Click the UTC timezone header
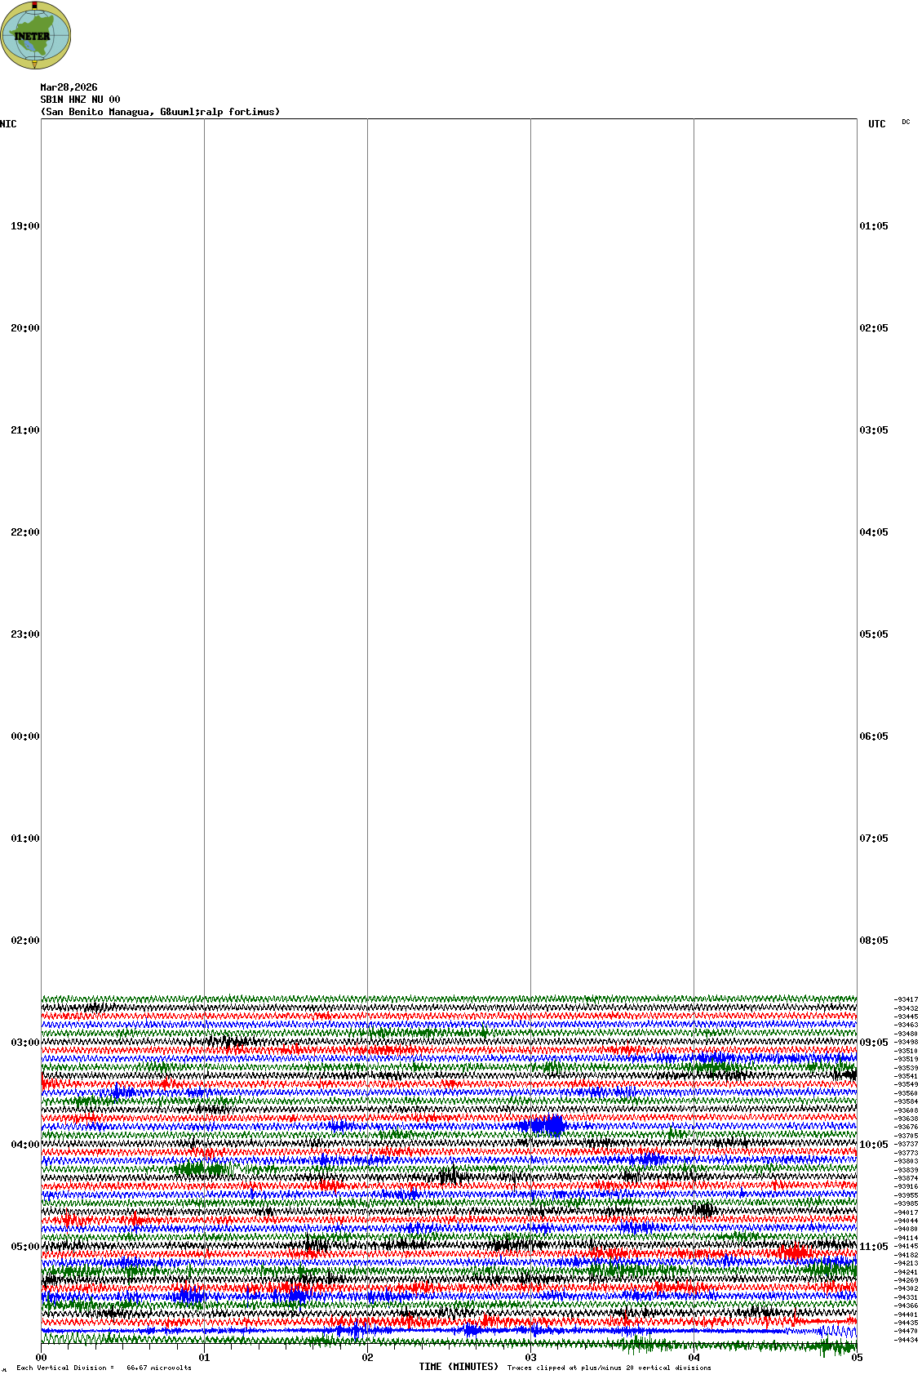The height and width of the screenshot is (1379, 922). tap(877, 124)
